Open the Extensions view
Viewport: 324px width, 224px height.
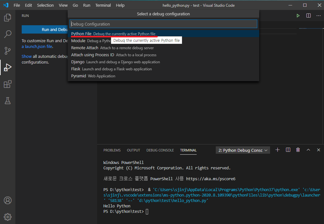8,84
